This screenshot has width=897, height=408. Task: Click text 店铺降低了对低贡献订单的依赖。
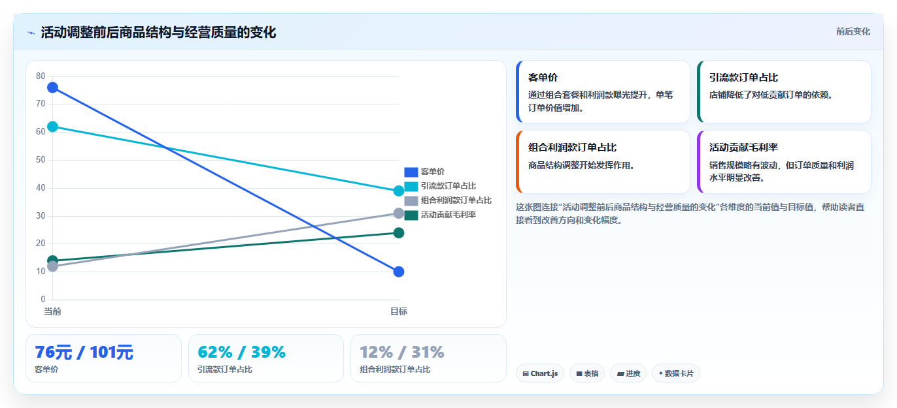[771, 95]
